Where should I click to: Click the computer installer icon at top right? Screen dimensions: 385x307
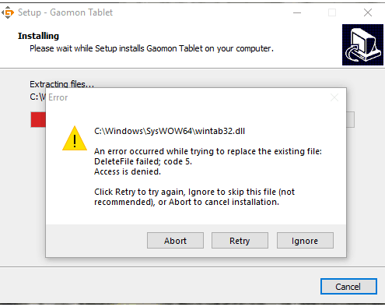point(362,44)
